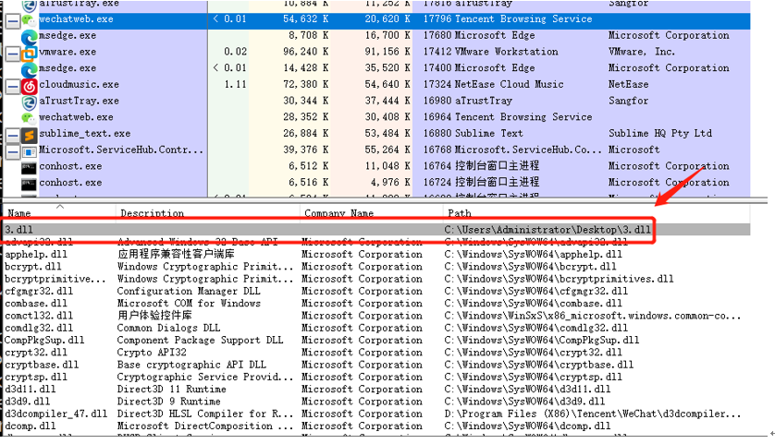Collapse the vmware.exe process tree
The width and height of the screenshot is (775, 444).
(x=13, y=54)
